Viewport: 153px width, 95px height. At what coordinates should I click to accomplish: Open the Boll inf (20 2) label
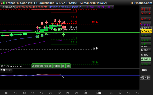click(104, 7)
